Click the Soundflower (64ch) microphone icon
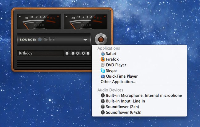The image size is (200, 127). 103,112
